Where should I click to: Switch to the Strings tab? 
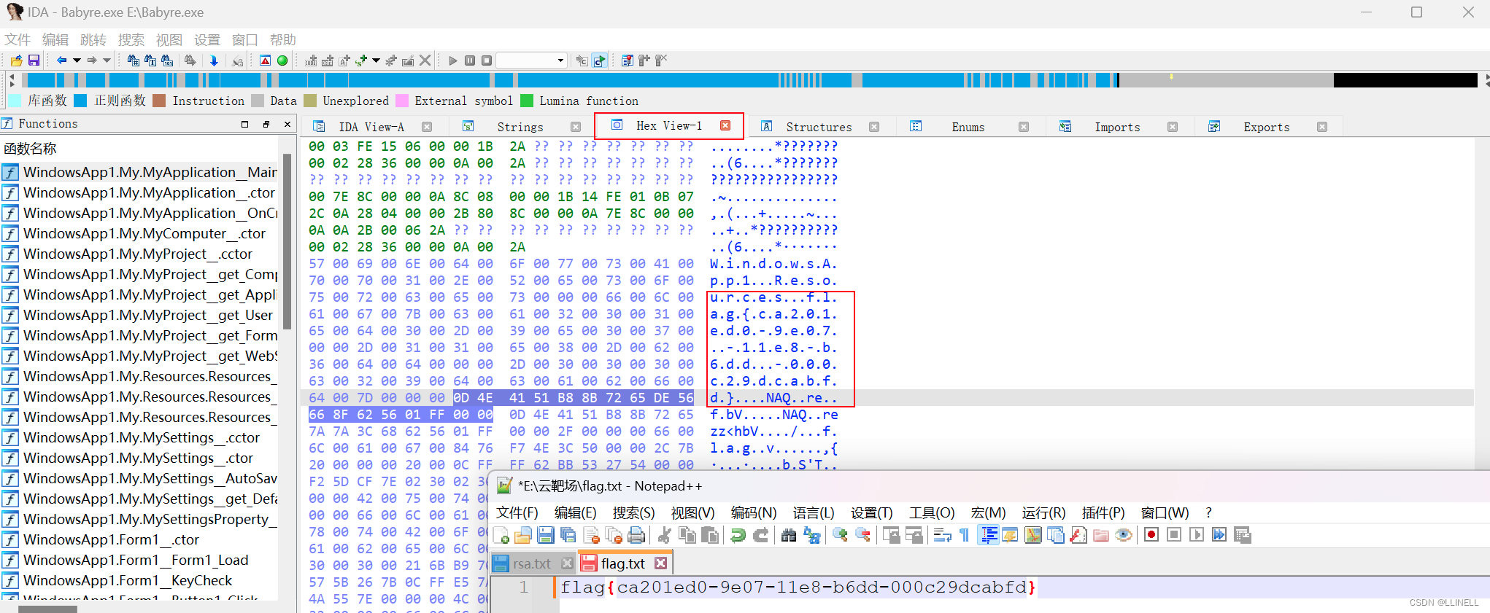click(x=520, y=127)
